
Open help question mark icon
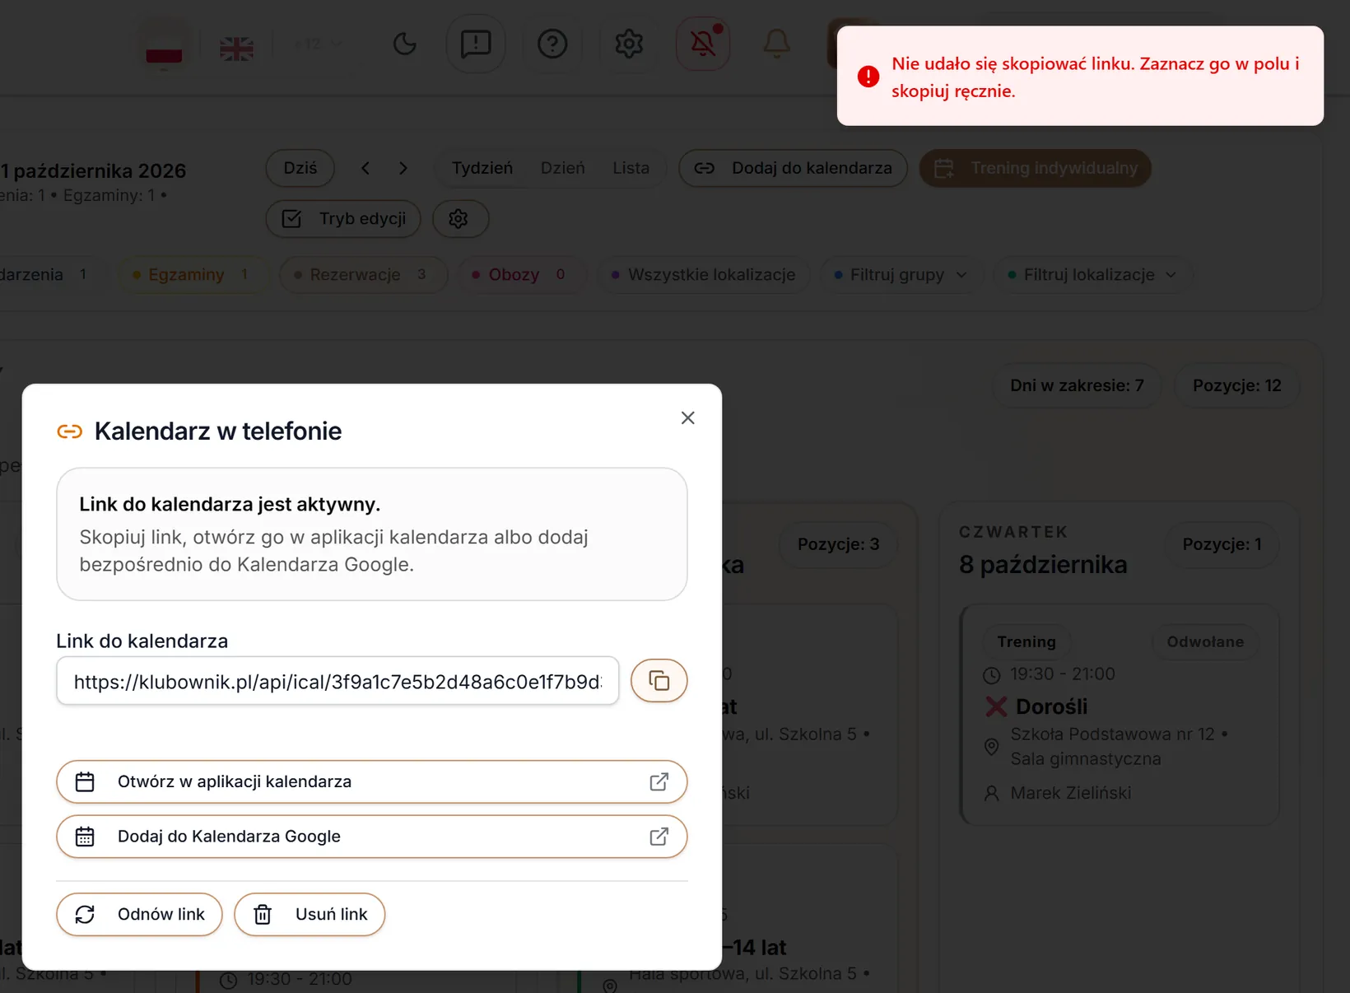coord(552,44)
